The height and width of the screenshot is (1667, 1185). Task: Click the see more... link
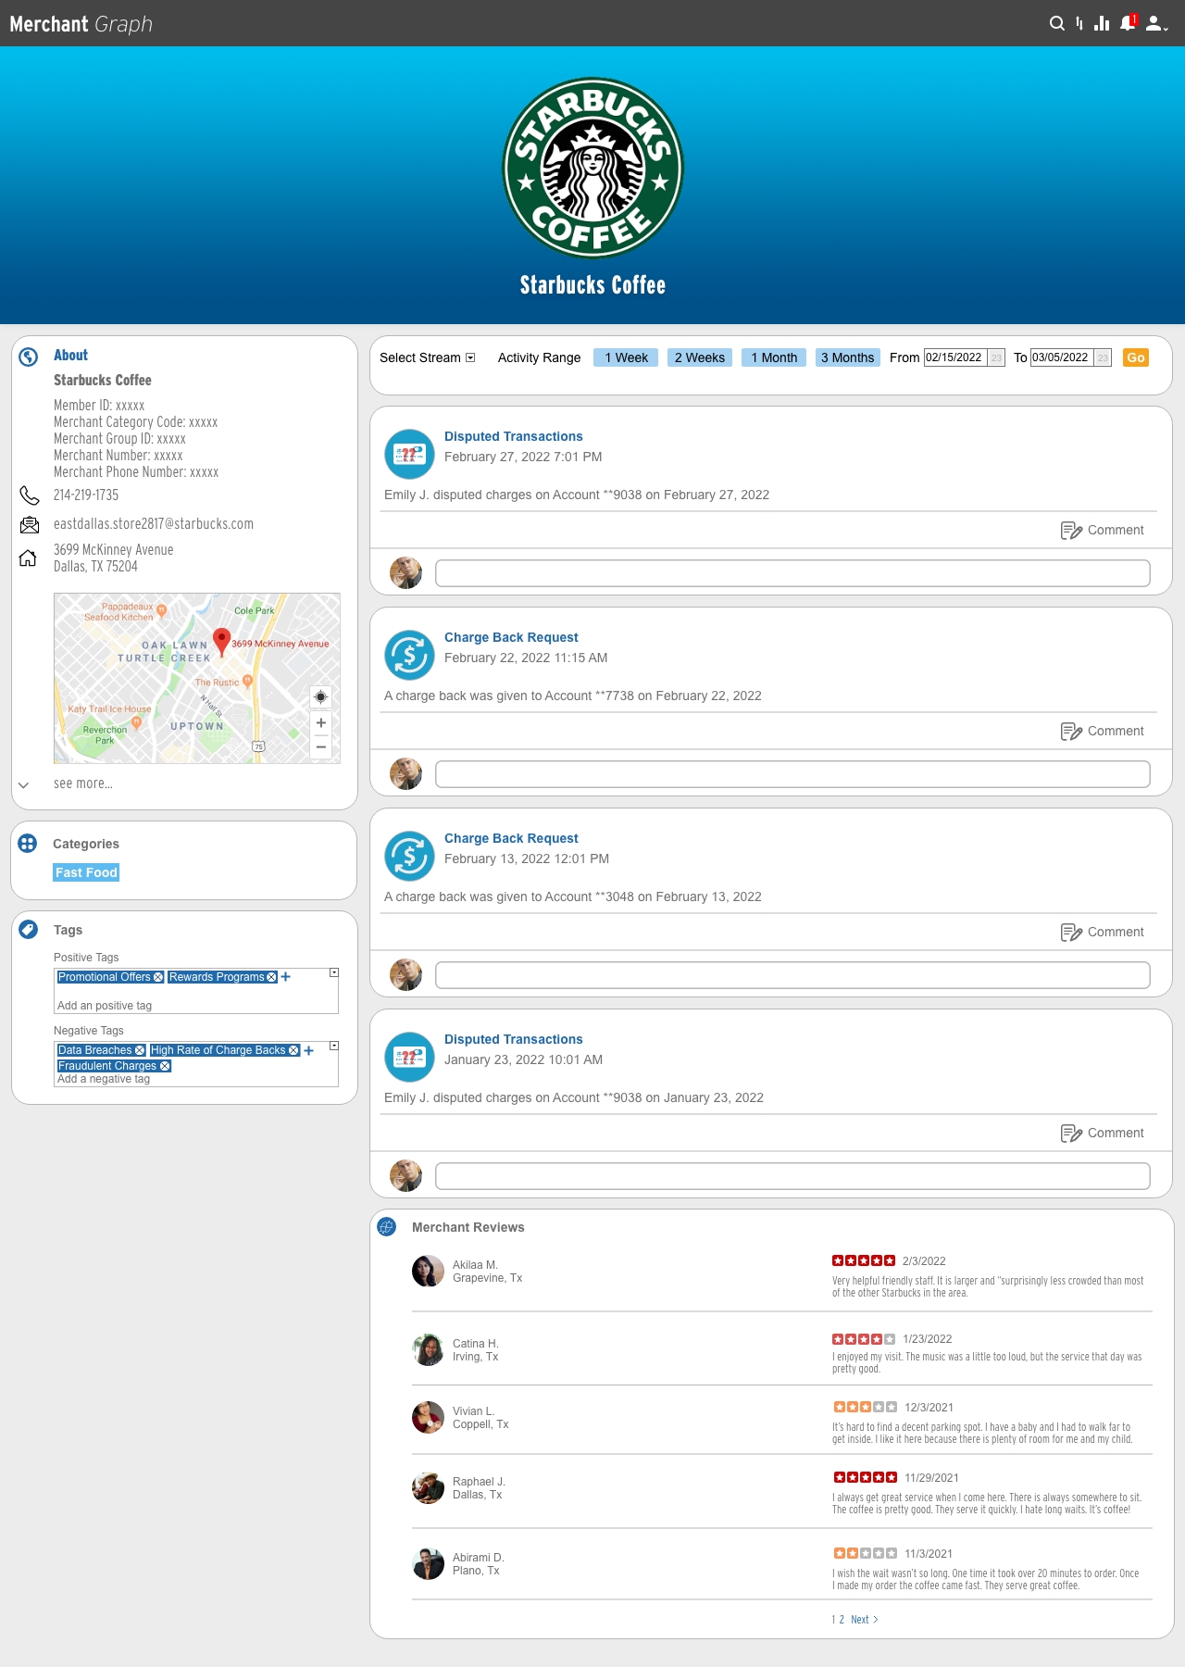pyautogui.click(x=83, y=783)
